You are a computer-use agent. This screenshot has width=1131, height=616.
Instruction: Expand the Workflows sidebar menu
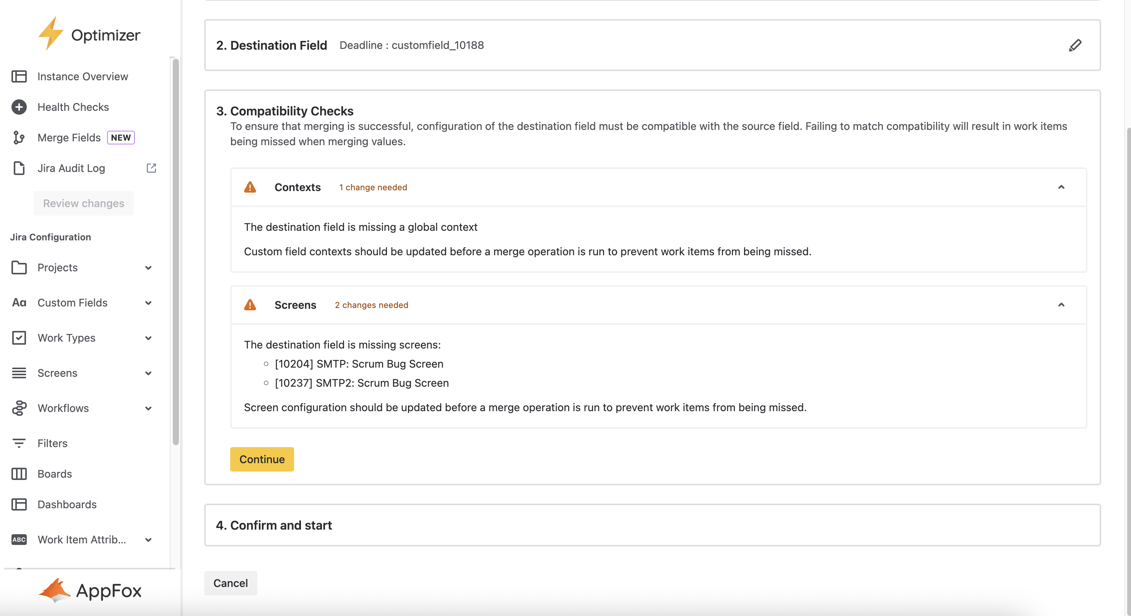point(148,408)
